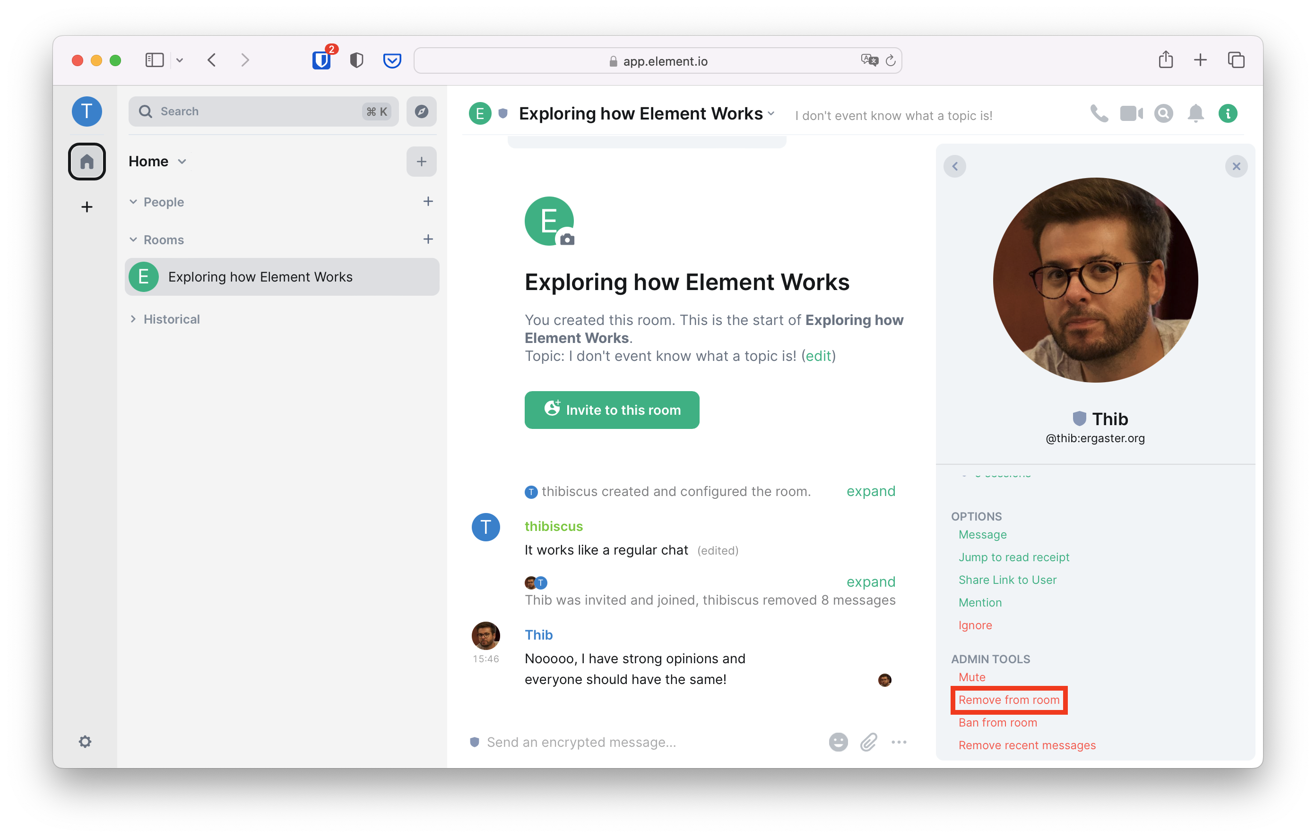Click edit to change the room topic
The height and width of the screenshot is (838, 1316).
point(818,356)
